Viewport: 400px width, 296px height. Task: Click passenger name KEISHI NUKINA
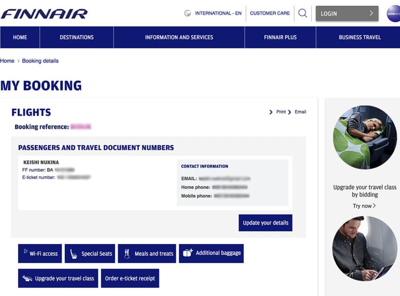[41, 162]
